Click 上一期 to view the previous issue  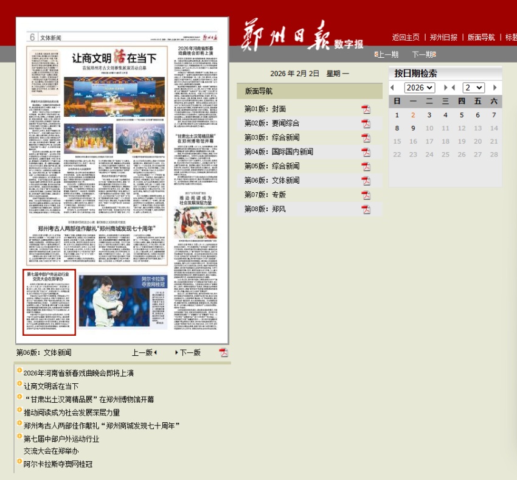pos(387,55)
